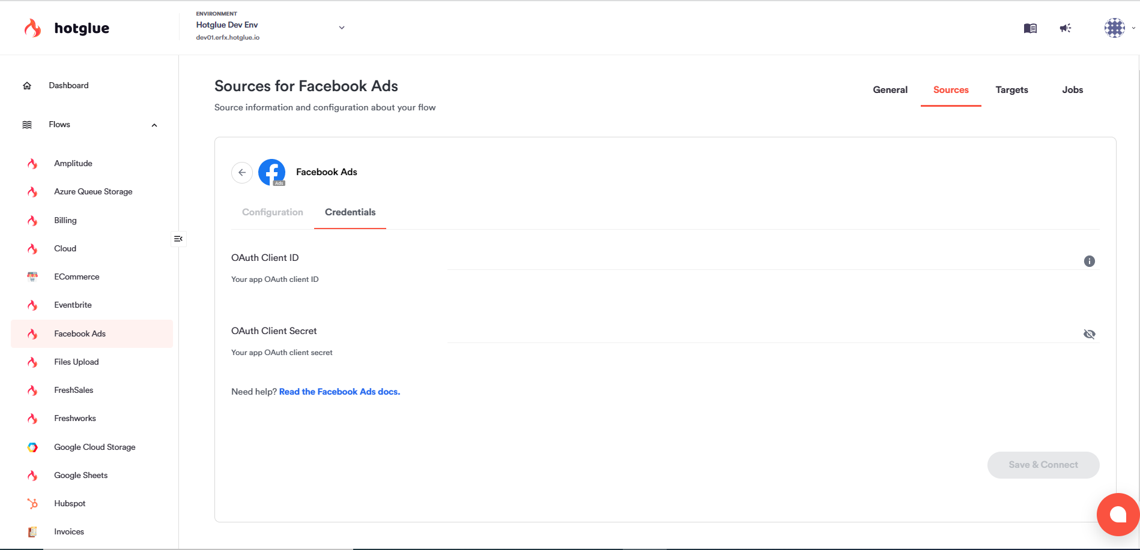Collapse the Flows section chevron
1140x550 pixels.
[154, 125]
